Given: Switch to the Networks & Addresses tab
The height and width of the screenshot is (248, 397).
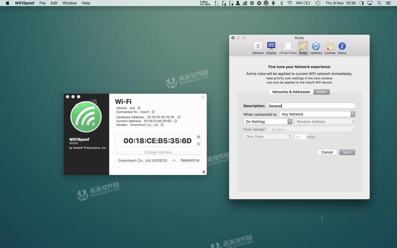Looking at the screenshot, I should coord(291,92).
